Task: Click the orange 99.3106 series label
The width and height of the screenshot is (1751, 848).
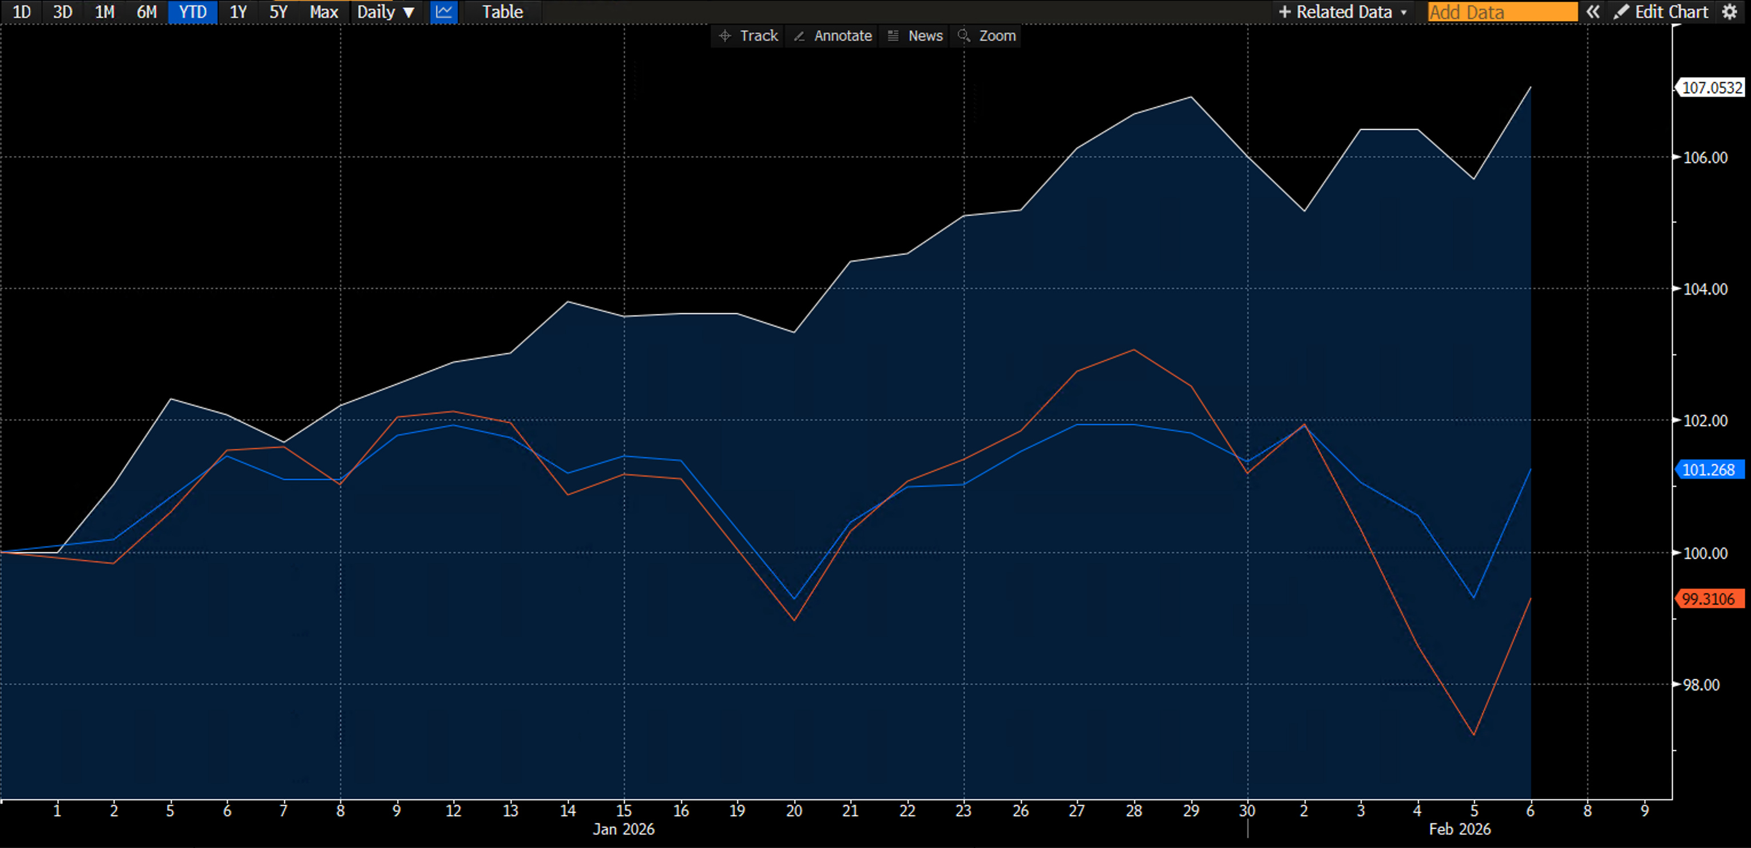Action: pos(1709,599)
